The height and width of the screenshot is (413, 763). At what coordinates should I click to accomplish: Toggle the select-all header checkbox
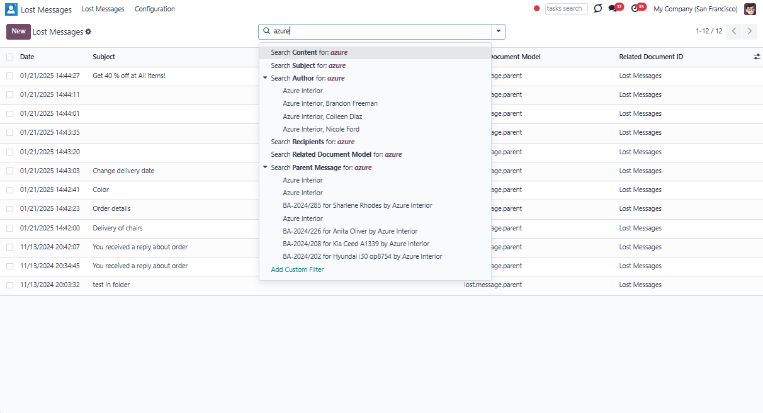pyautogui.click(x=9, y=57)
